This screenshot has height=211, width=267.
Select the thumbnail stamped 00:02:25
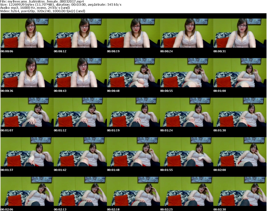186,191
